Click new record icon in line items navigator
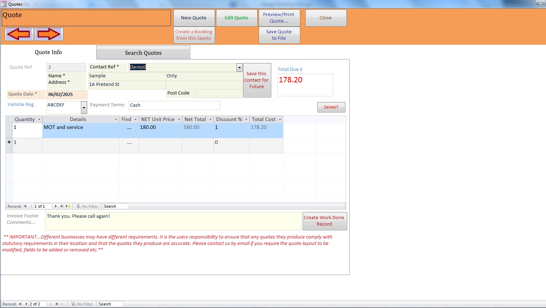This screenshot has width=546, height=308. (68, 206)
